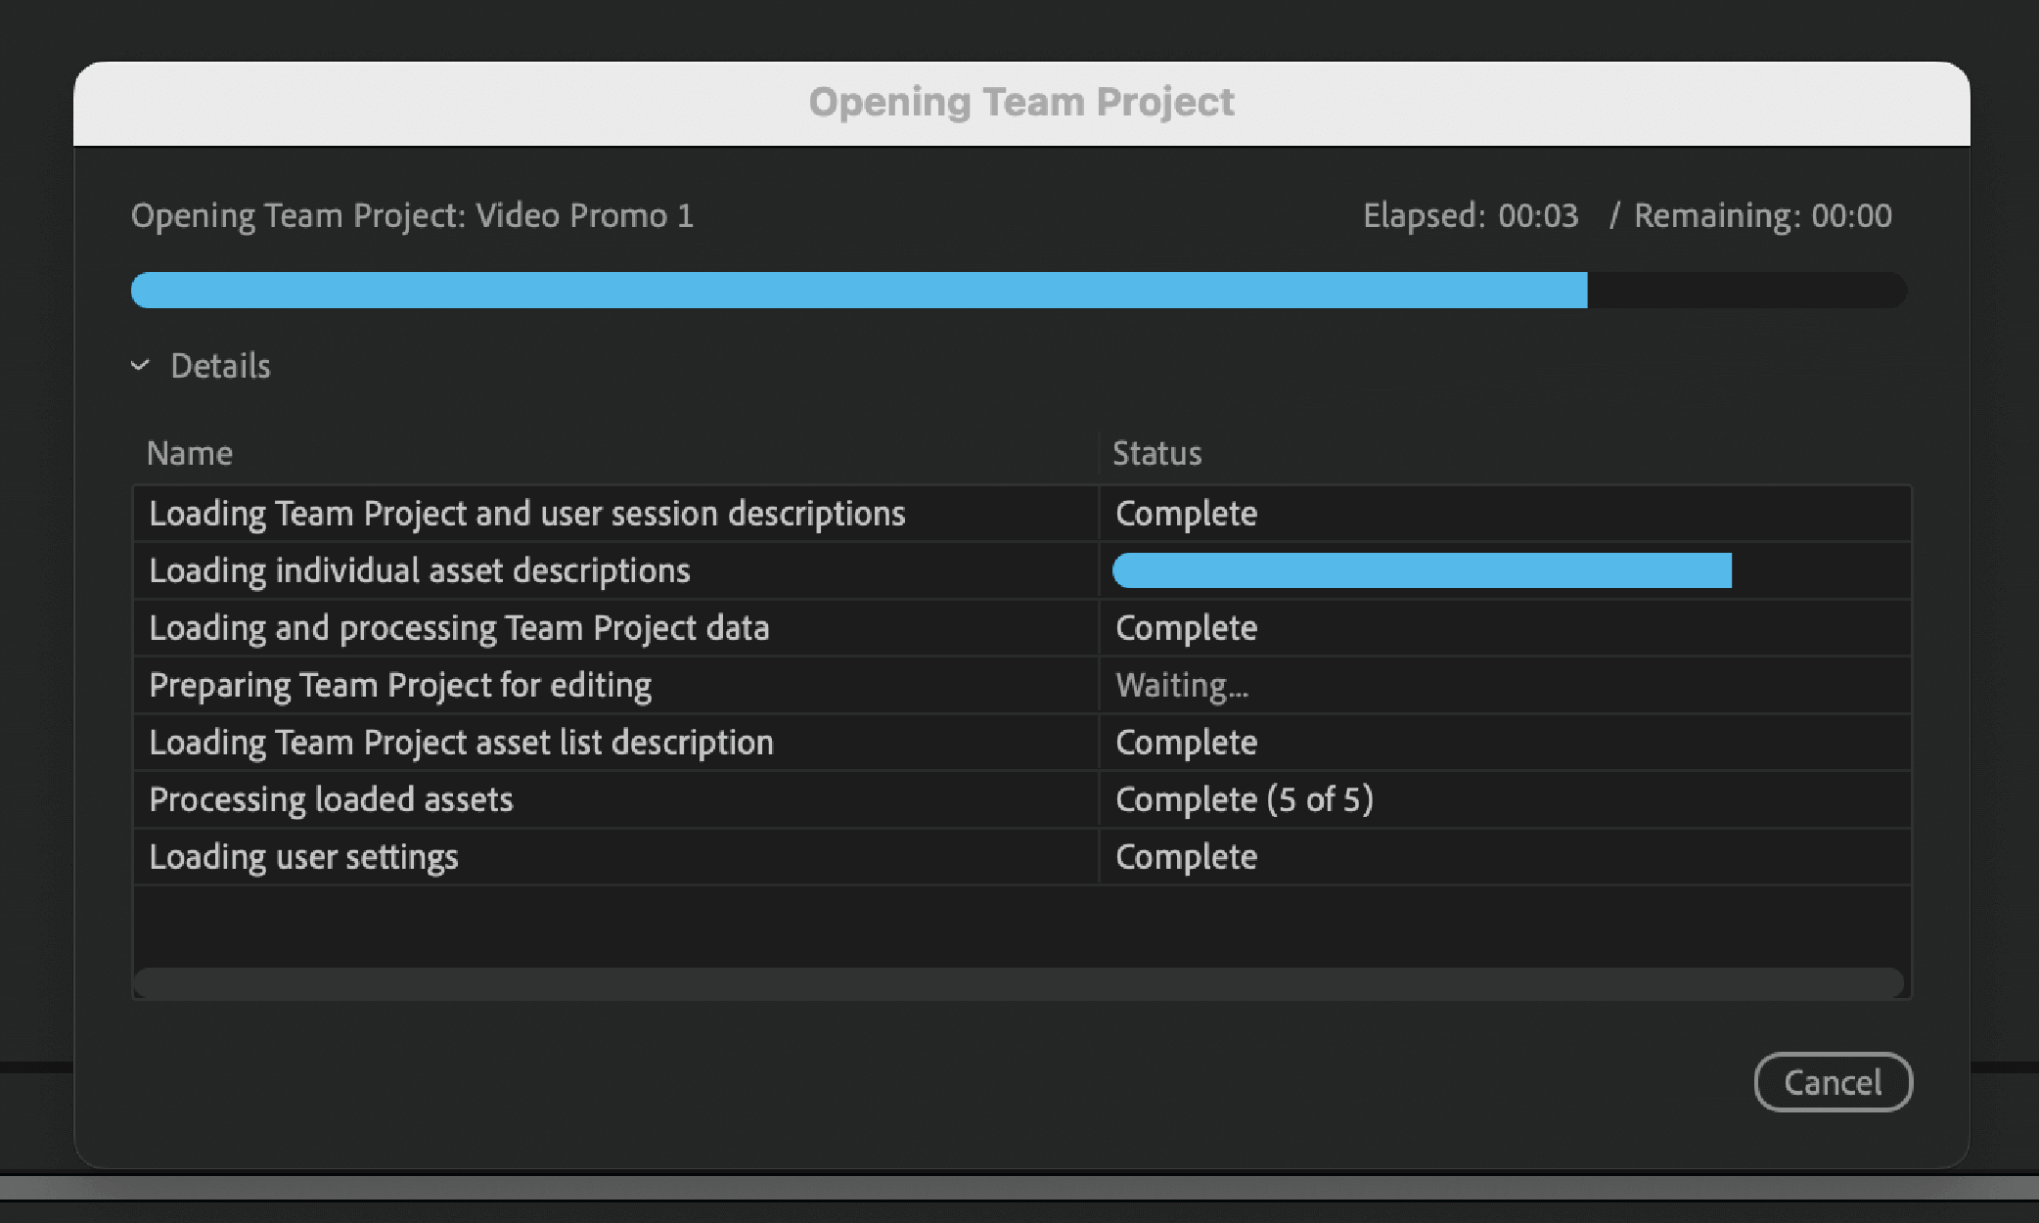Select the Status column header
Image resolution: width=2039 pixels, height=1223 pixels.
click(x=1156, y=453)
